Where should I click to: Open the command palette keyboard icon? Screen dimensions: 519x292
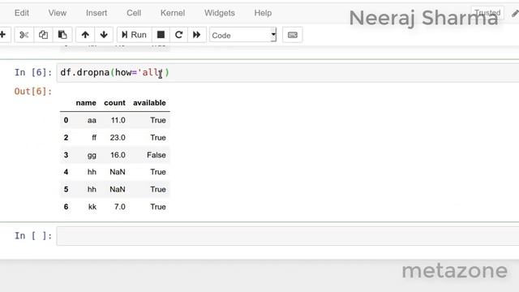(292, 35)
